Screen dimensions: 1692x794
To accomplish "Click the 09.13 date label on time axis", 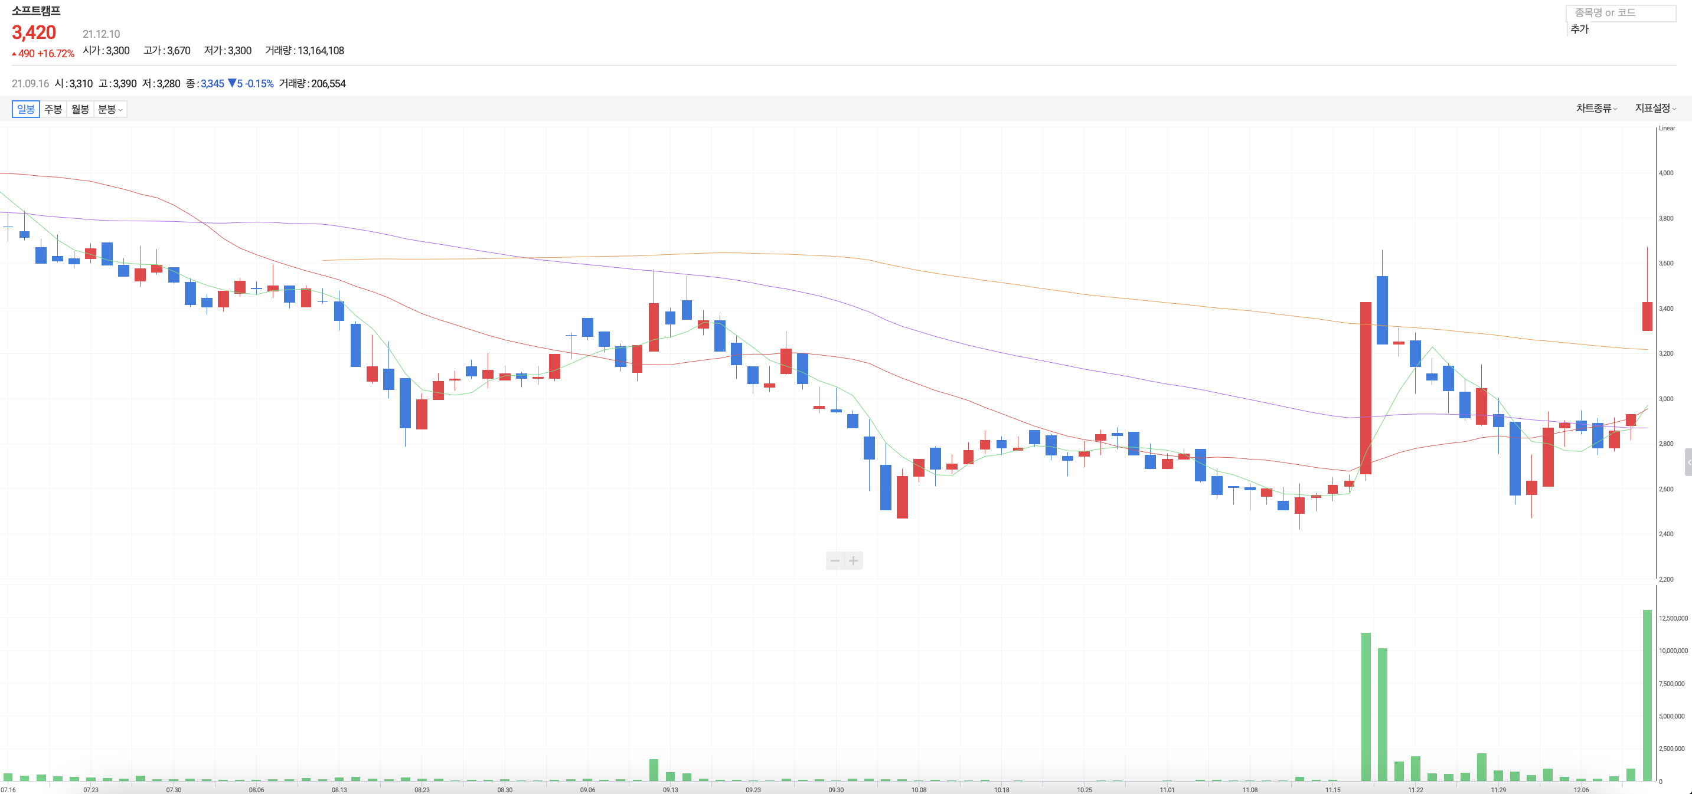I will [x=670, y=789].
